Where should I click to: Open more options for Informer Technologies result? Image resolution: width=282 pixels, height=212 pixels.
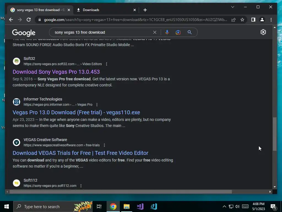click(97, 105)
